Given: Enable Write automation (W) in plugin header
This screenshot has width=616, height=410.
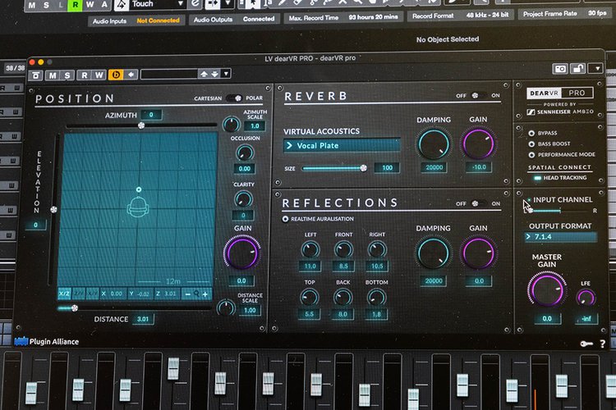Looking at the screenshot, I should (x=100, y=75).
